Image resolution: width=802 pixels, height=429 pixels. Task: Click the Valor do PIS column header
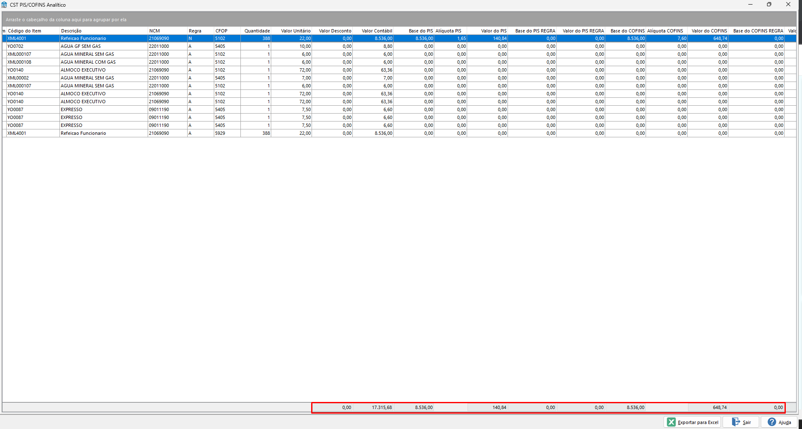(x=488, y=31)
